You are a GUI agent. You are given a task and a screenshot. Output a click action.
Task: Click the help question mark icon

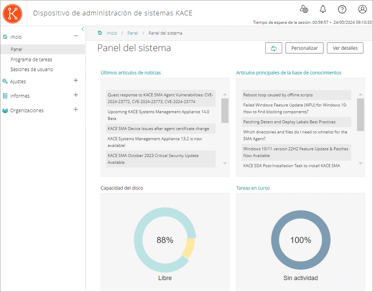pos(342,9)
